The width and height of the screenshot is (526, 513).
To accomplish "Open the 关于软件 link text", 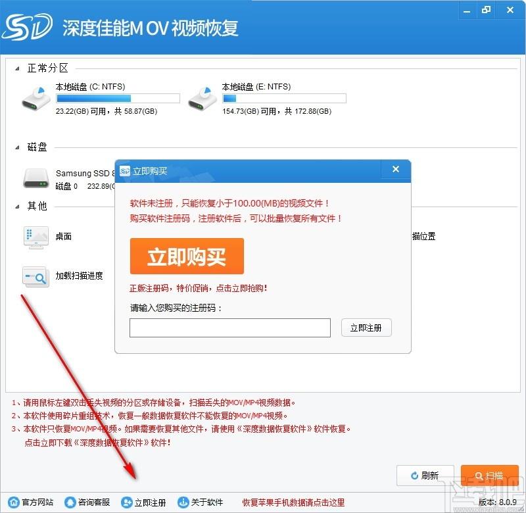I will 207,502.
